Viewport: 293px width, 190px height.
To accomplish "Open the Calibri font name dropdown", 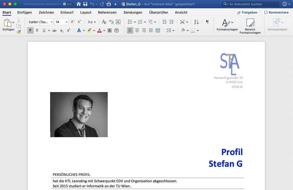I will 40,22.
